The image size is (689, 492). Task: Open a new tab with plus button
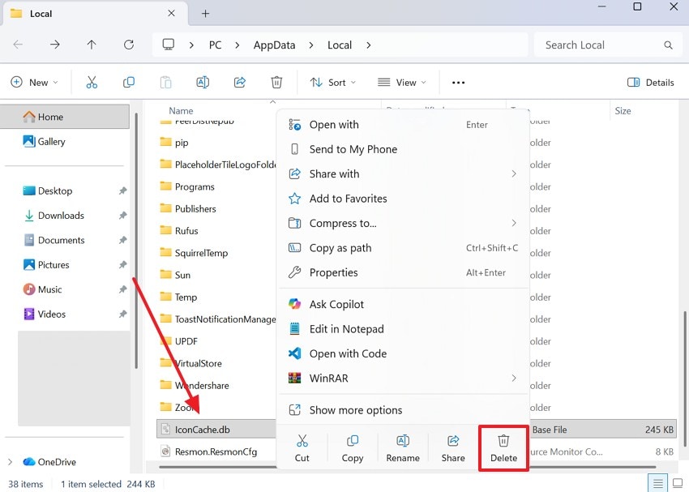205,14
